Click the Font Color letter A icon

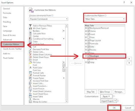pyautogui.click(x=30, y=68)
